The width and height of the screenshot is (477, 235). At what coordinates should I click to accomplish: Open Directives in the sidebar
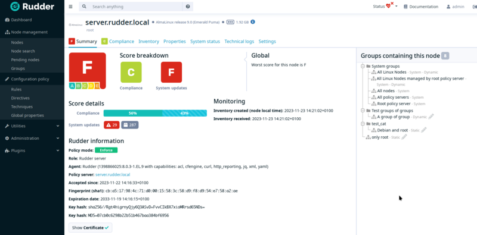click(32, 98)
